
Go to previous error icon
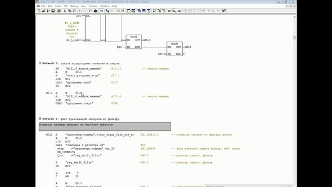tap(118, 11)
